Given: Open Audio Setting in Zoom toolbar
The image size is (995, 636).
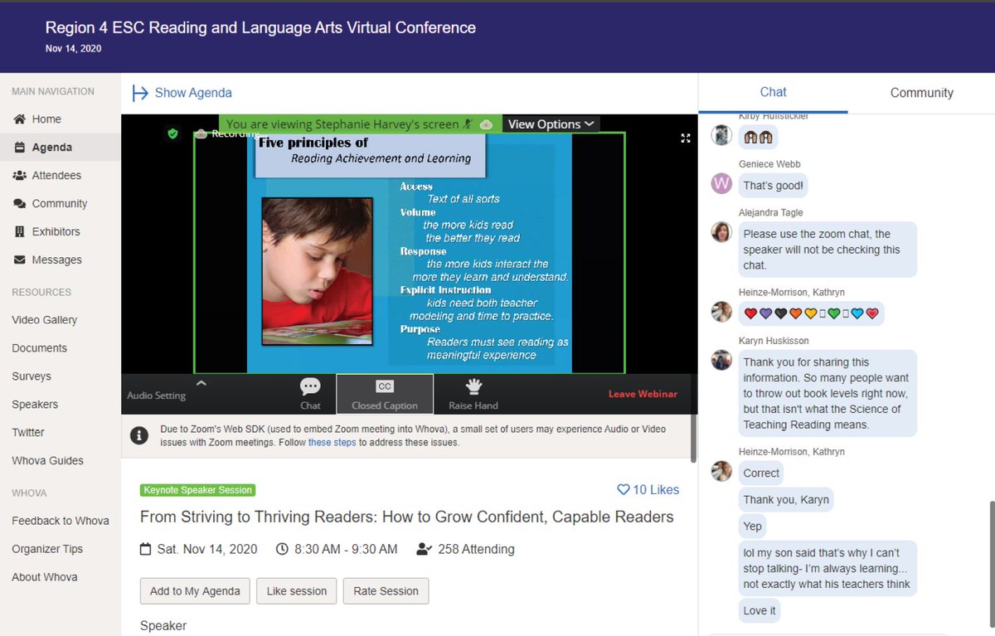Looking at the screenshot, I should (156, 396).
